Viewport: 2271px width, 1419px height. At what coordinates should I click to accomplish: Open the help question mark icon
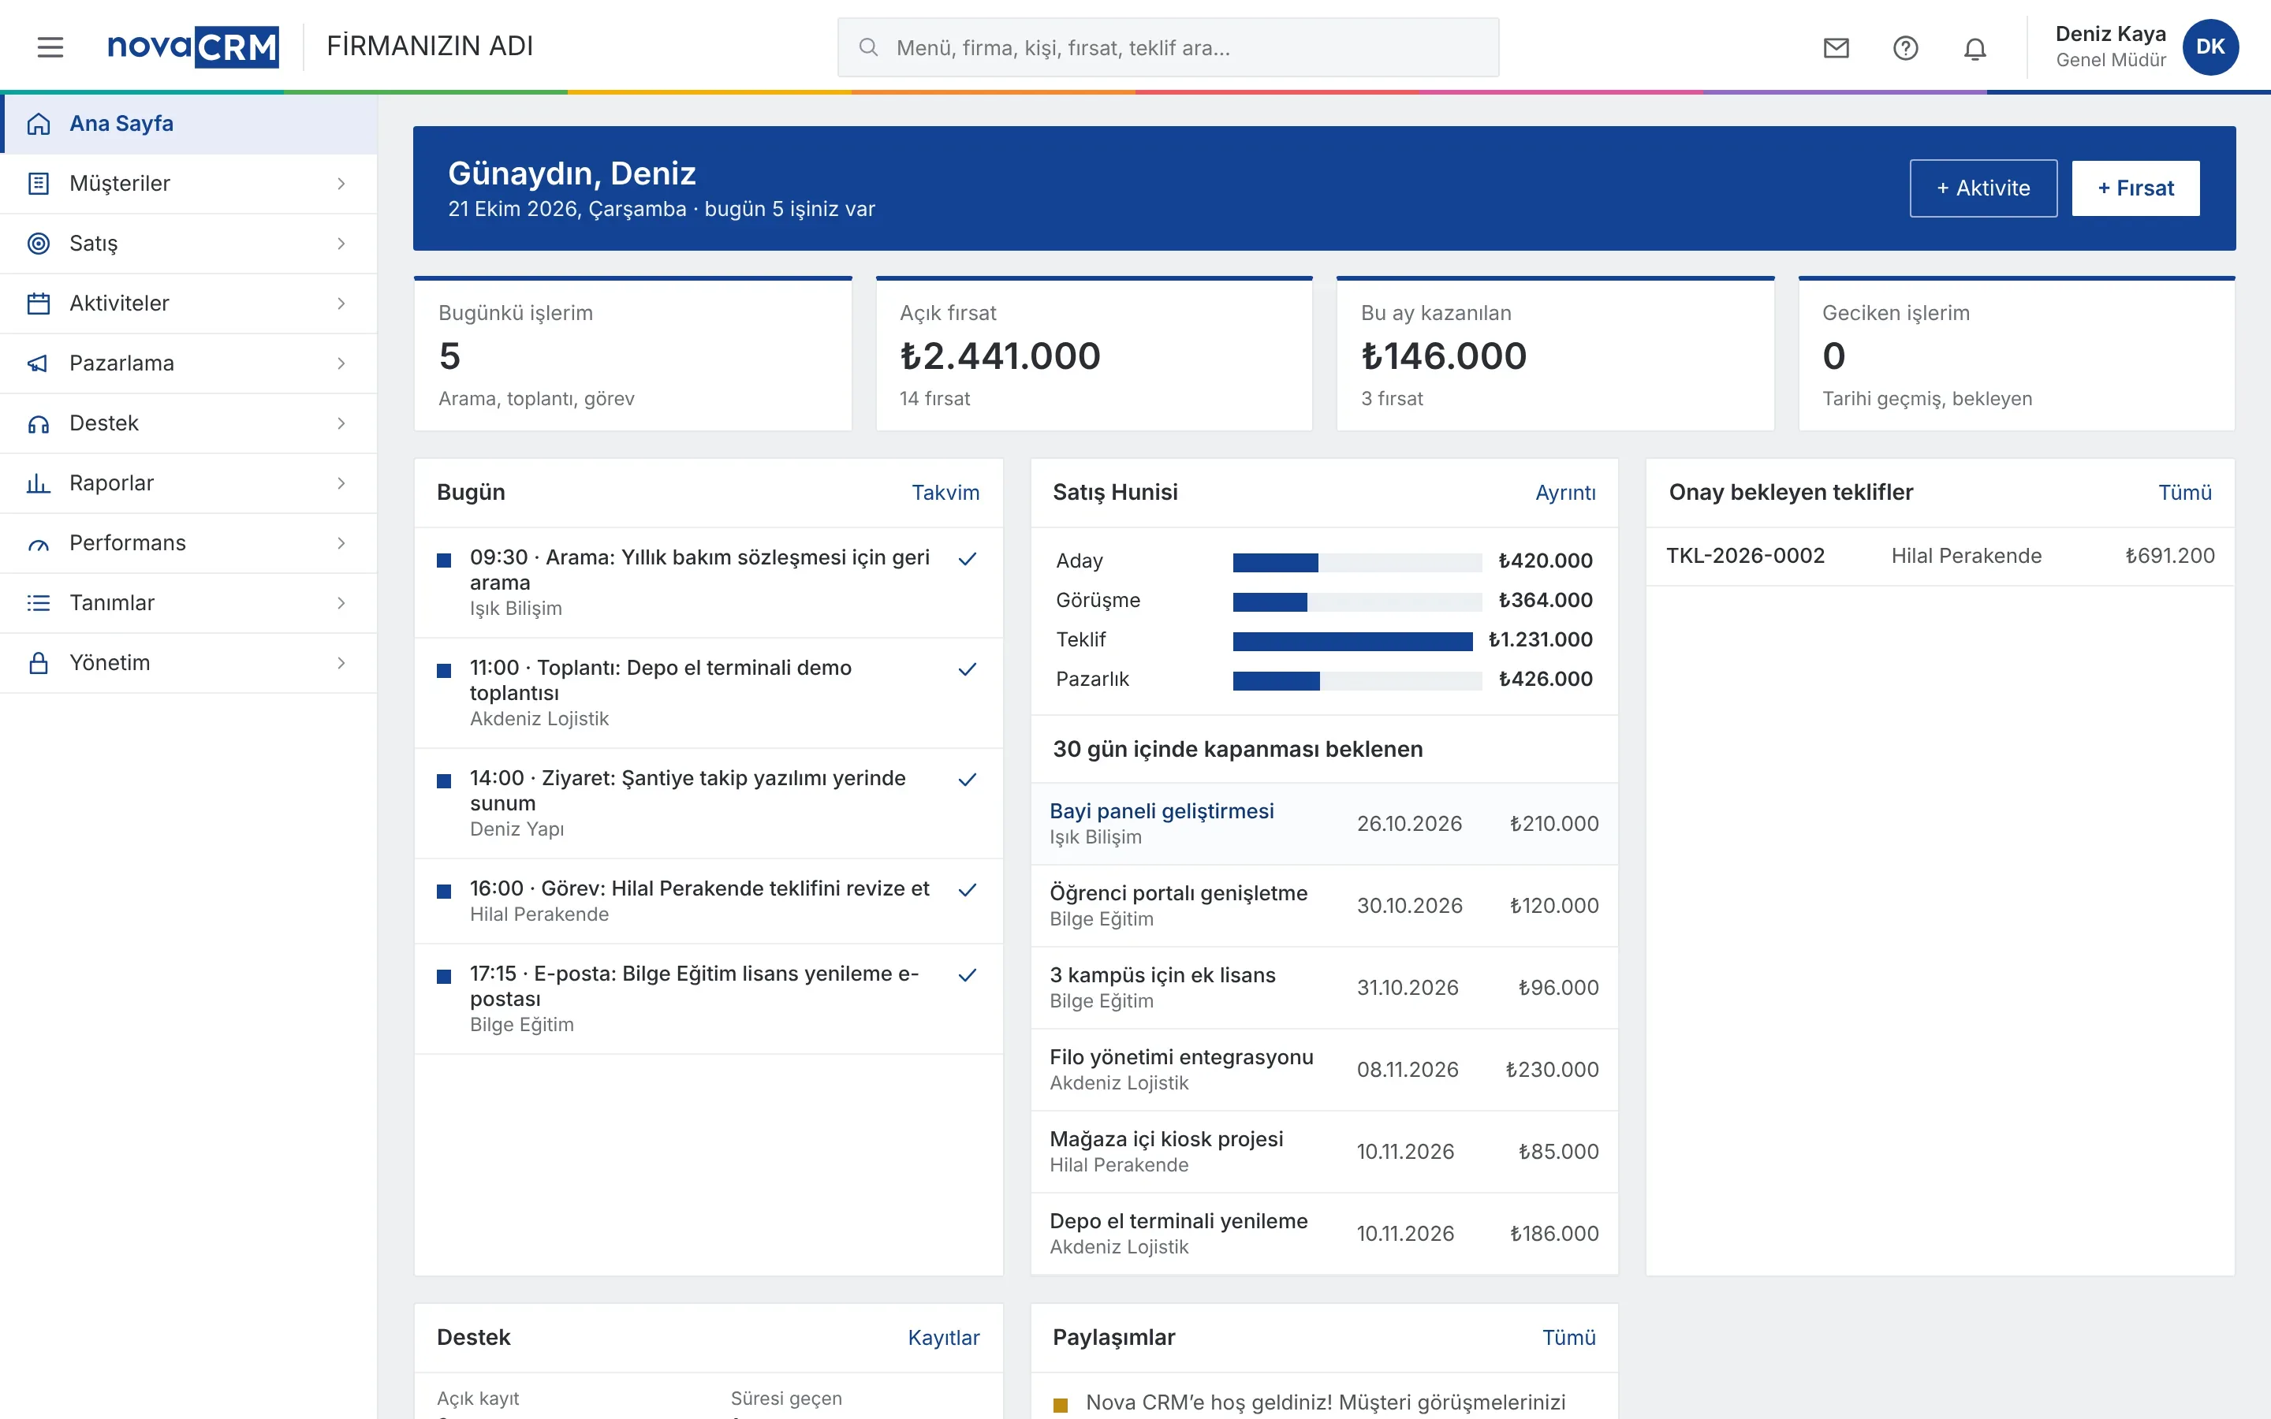point(1905,48)
